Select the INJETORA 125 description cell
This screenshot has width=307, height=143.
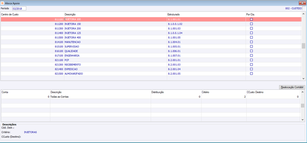116,33
